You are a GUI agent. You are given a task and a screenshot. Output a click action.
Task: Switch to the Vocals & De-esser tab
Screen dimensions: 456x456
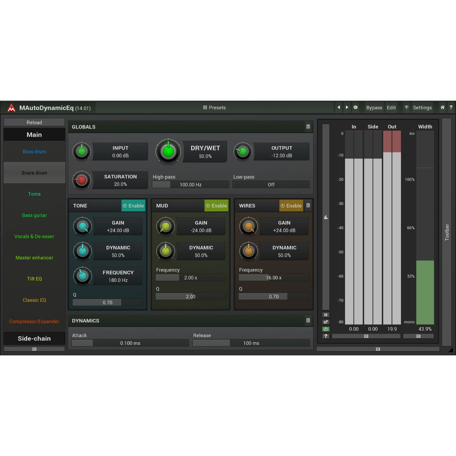click(x=34, y=236)
